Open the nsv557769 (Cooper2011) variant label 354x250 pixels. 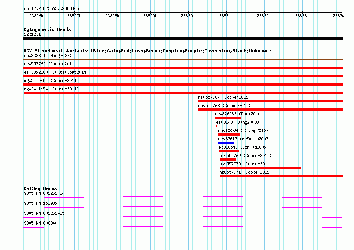click(245, 156)
